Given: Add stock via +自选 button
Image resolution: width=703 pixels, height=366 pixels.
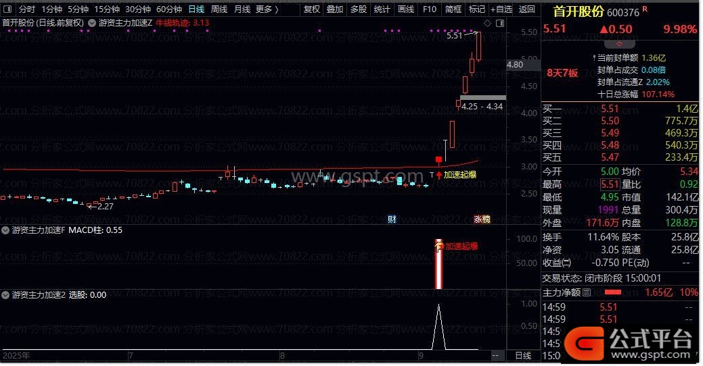Looking at the screenshot, I should (501, 9).
